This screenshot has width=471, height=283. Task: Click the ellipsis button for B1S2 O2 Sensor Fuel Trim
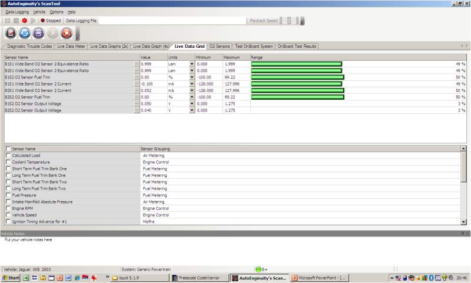137,77
